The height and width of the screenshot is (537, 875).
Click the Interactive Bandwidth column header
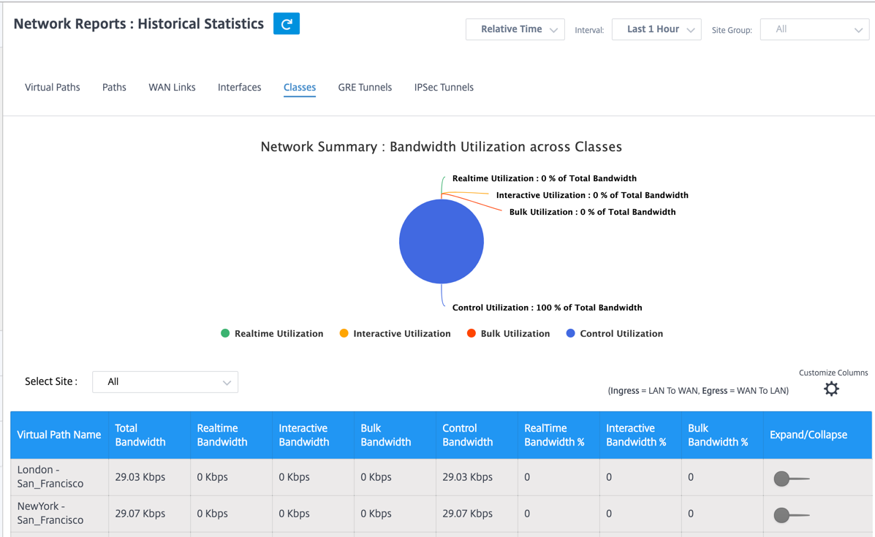tap(313, 435)
